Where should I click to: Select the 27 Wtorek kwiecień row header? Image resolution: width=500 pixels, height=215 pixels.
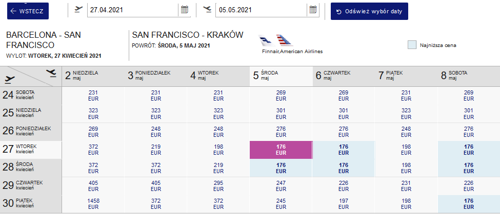click(x=31, y=150)
